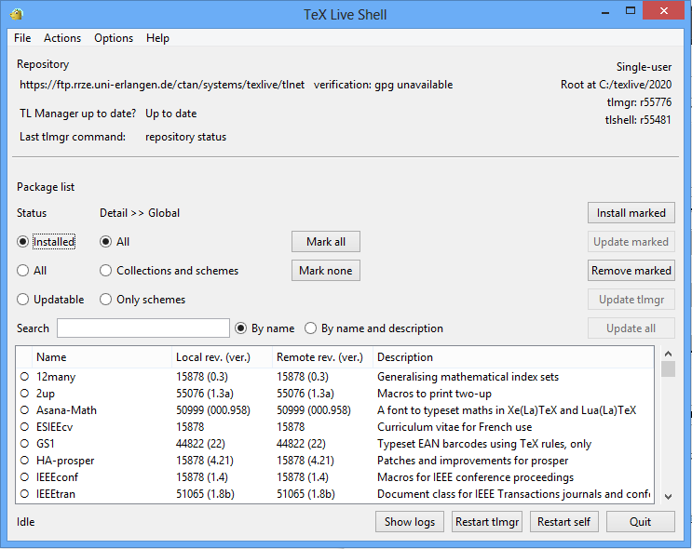
Task: Click the Mark all button
Action: (x=326, y=242)
